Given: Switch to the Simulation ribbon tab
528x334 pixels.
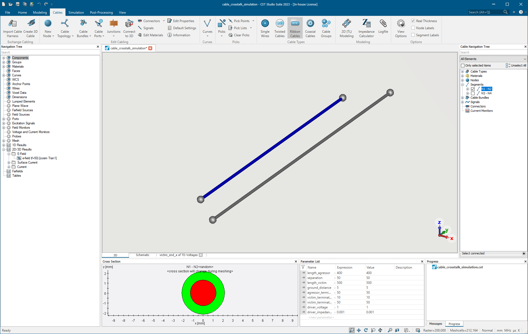Looking at the screenshot, I should [x=76, y=12].
